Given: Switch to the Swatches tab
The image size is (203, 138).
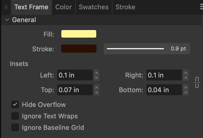Looking at the screenshot, I should pos(94,7).
